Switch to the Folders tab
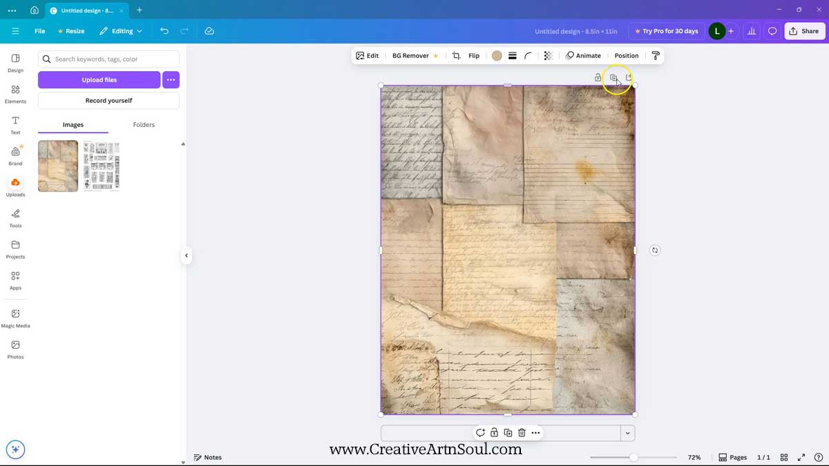Viewport: 829px width, 466px height. click(x=144, y=125)
